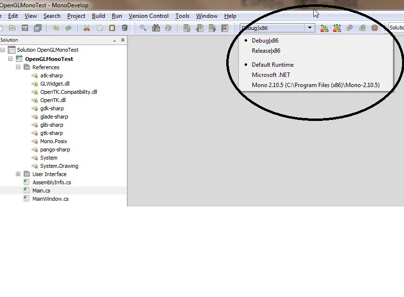Select Mono.Posix reference
The image size is (404, 297).
pyautogui.click(x=54, y=141)
